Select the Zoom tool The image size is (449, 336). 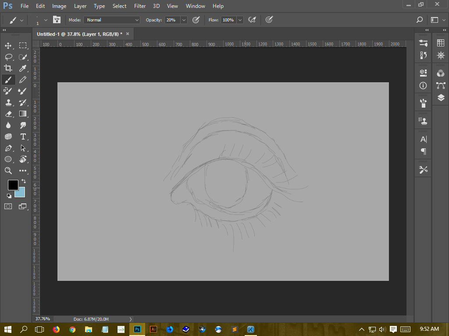(8, 171)
